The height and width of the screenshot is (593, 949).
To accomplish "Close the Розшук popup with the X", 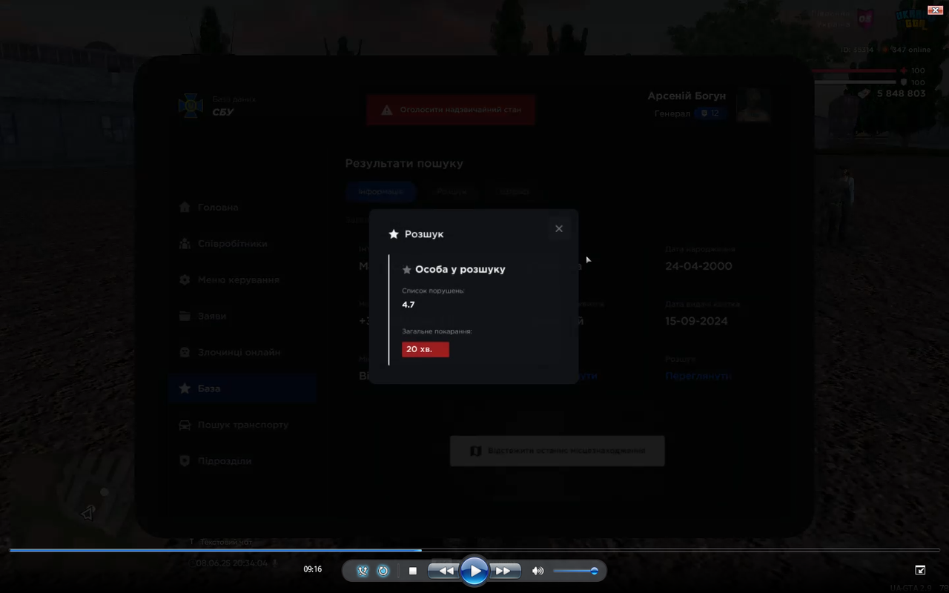I will click(x=559, y=228).
